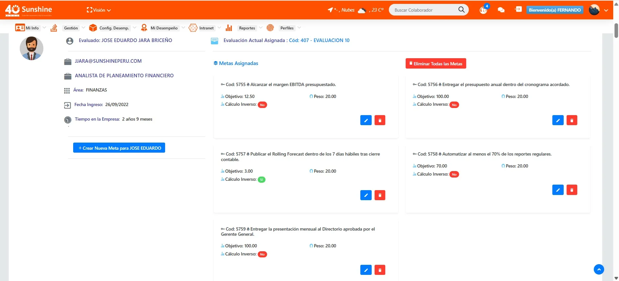This screenshot has width=619, height=281.
Task: Delete goal Cod 5757
Action: tap(380, 195)
